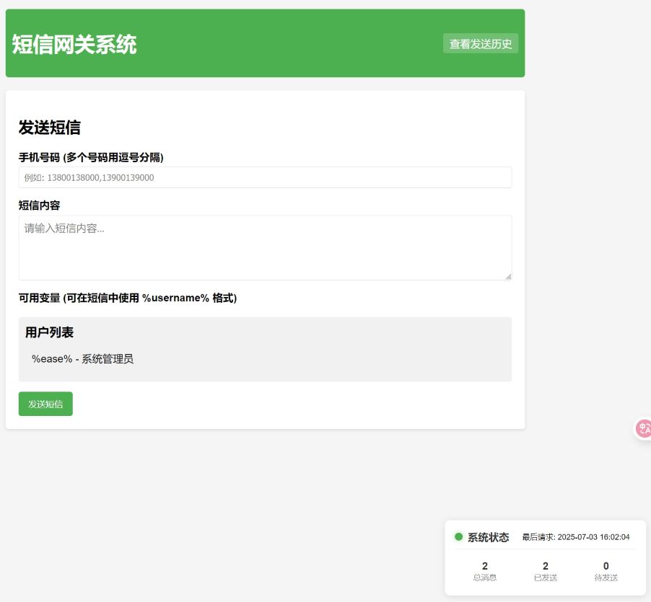Focus the 手机号码 input field
The image size is (651, 602).
click(x=265, y=177)
